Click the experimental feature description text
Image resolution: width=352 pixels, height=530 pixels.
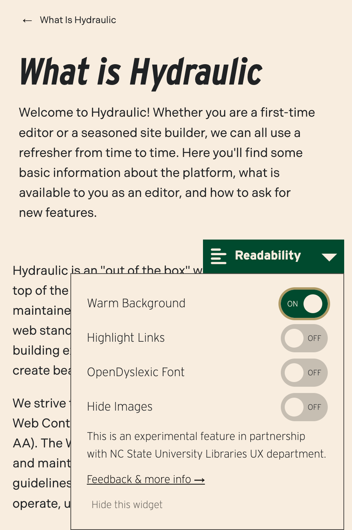click(x=206, y=445)
